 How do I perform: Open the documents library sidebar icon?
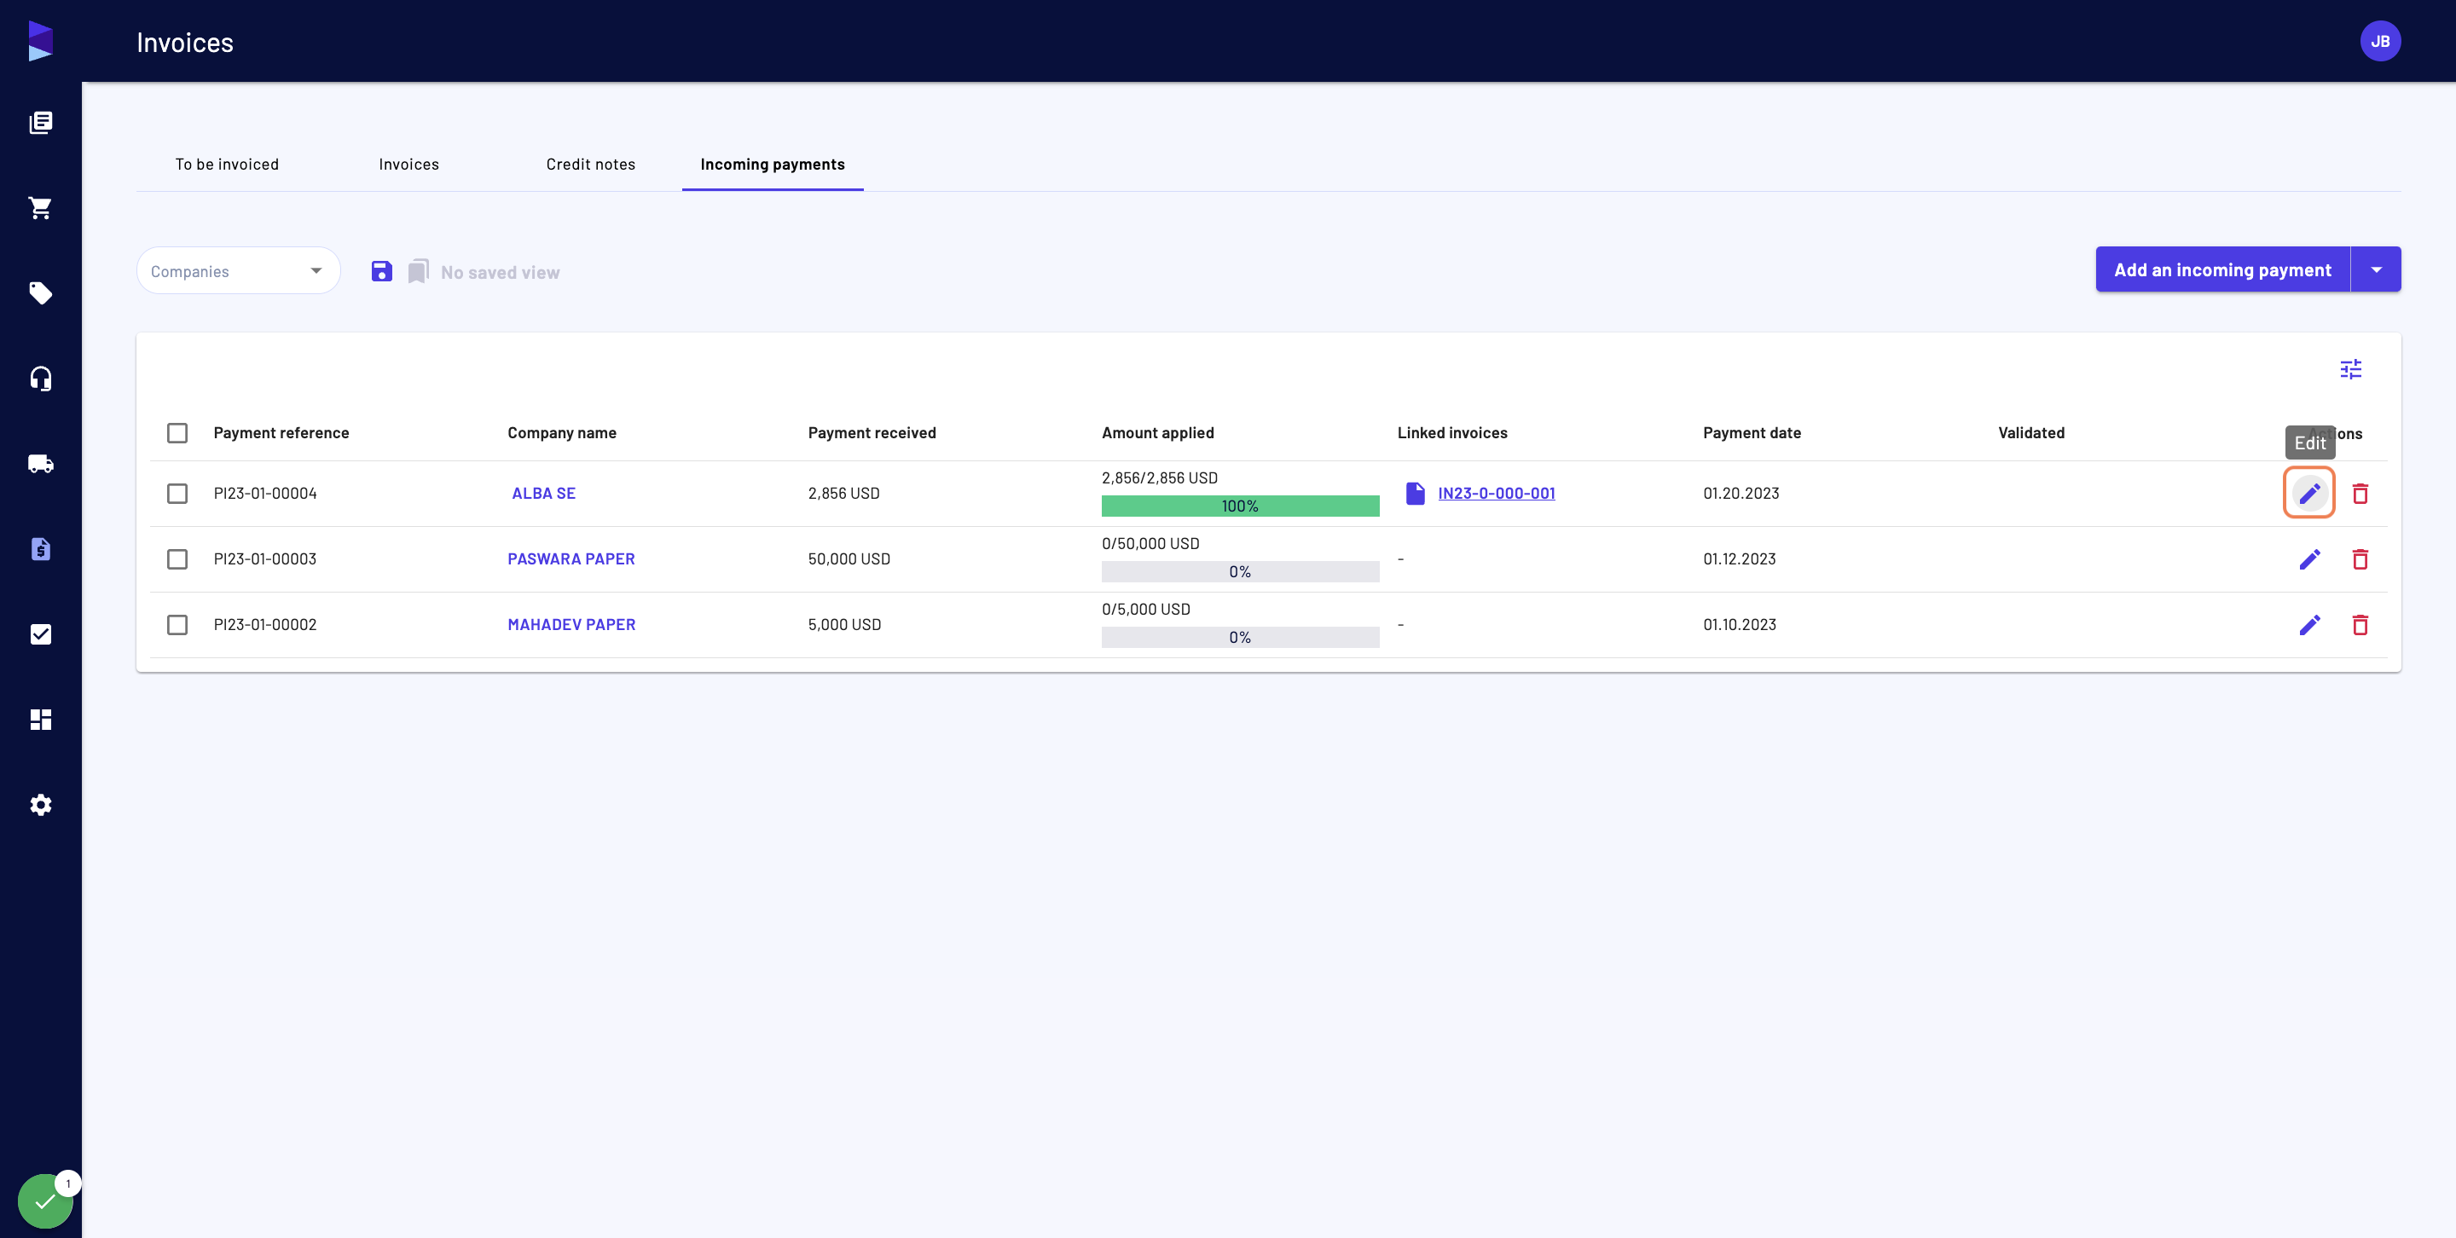point(41,122)
